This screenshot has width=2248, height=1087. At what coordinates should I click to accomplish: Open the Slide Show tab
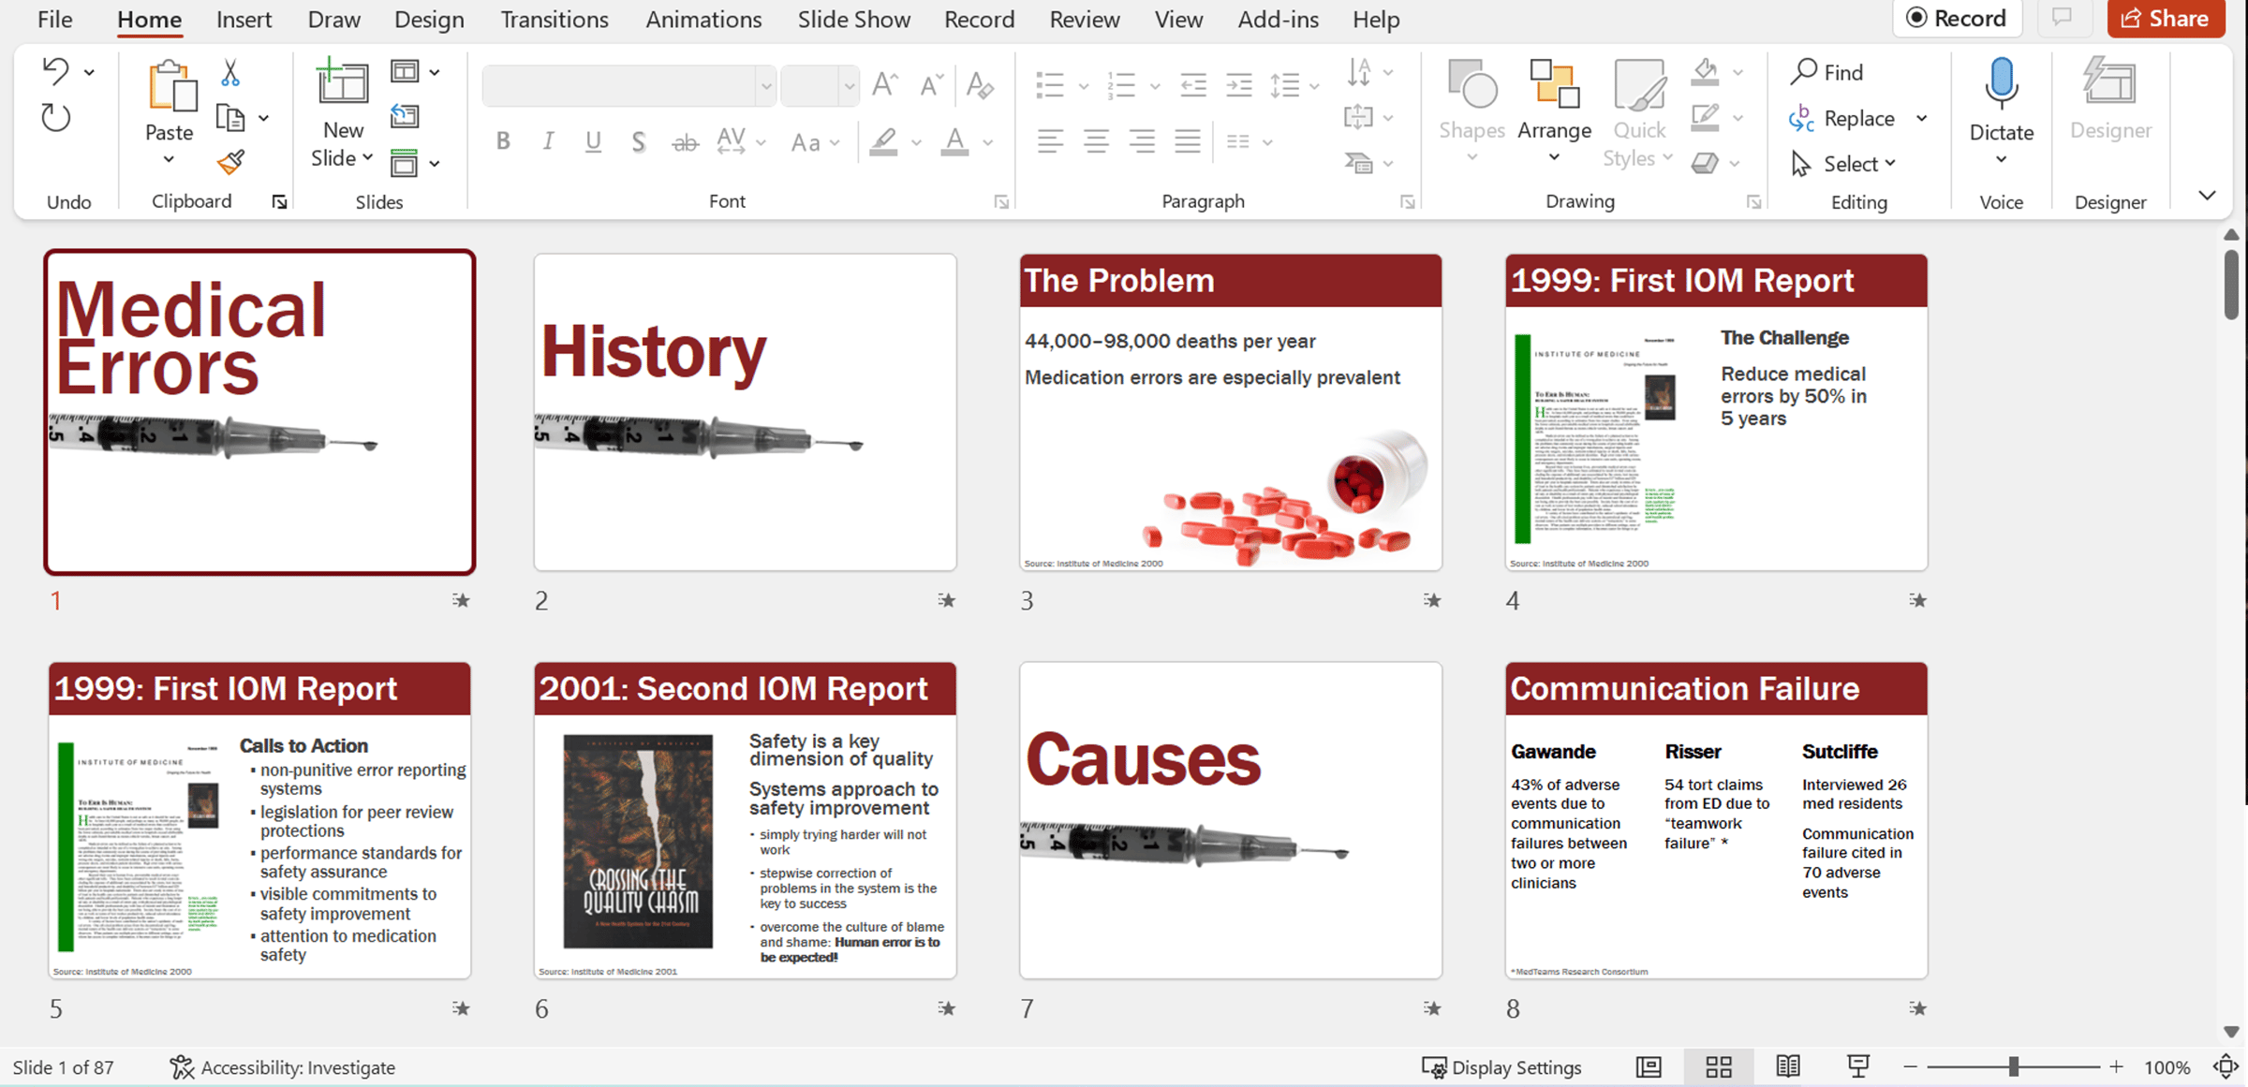[x=853, y=19]
